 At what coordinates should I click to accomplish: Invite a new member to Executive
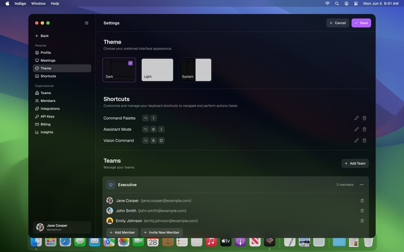point(162,232)
